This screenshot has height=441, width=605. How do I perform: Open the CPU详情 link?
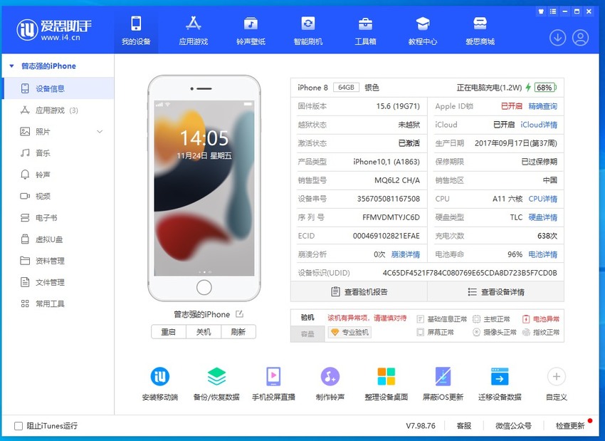[x=542, y=199]
